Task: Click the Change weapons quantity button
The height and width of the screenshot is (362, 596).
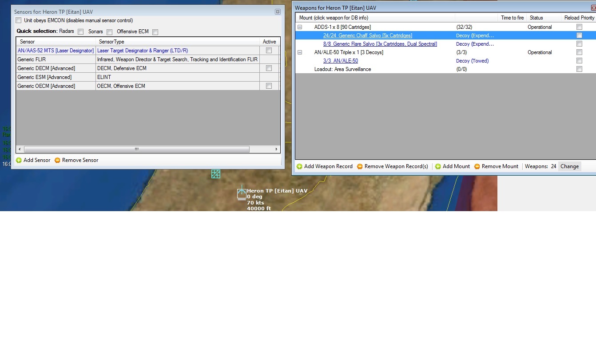Action: 569,166
